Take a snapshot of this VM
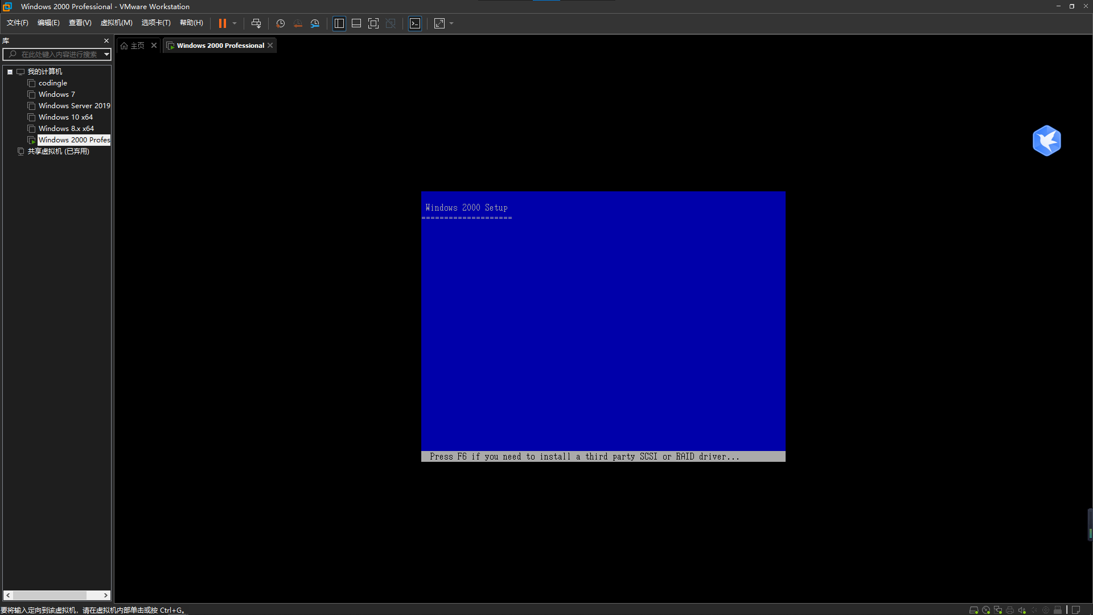The width and height of the screenshot is (1093, 615). 280,23
